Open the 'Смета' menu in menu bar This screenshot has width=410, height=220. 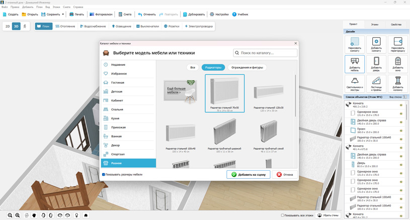click(x=66, y=7)
